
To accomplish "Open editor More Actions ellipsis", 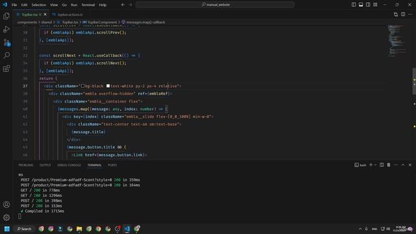I will (x=410, y=14).
